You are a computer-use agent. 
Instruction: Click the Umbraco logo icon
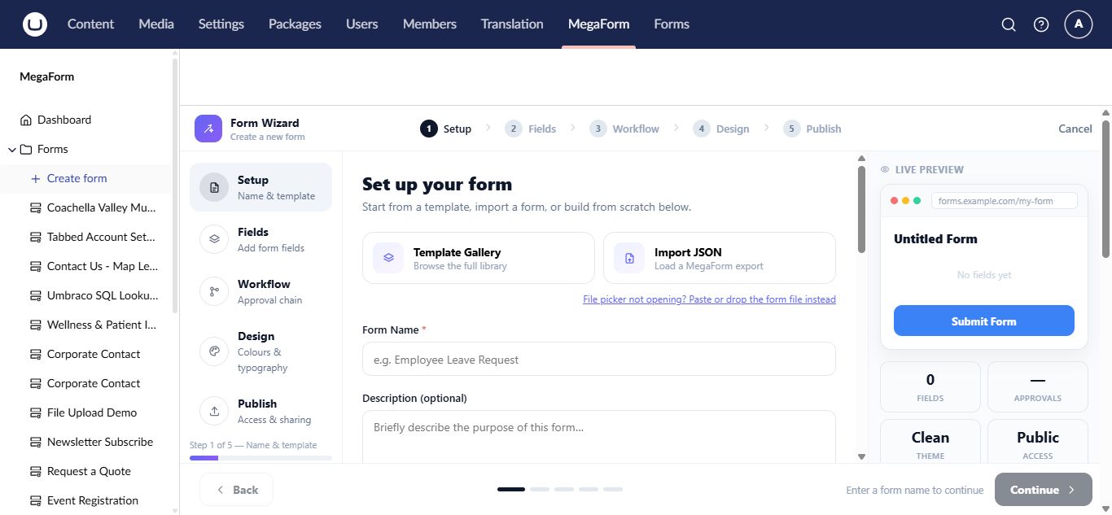point(35,24)
